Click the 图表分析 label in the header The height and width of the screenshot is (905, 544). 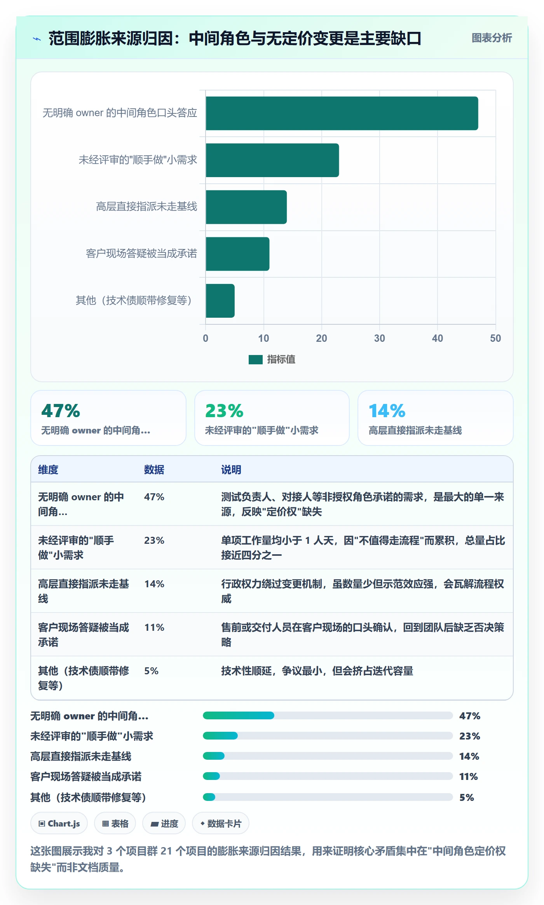(492, 38)
